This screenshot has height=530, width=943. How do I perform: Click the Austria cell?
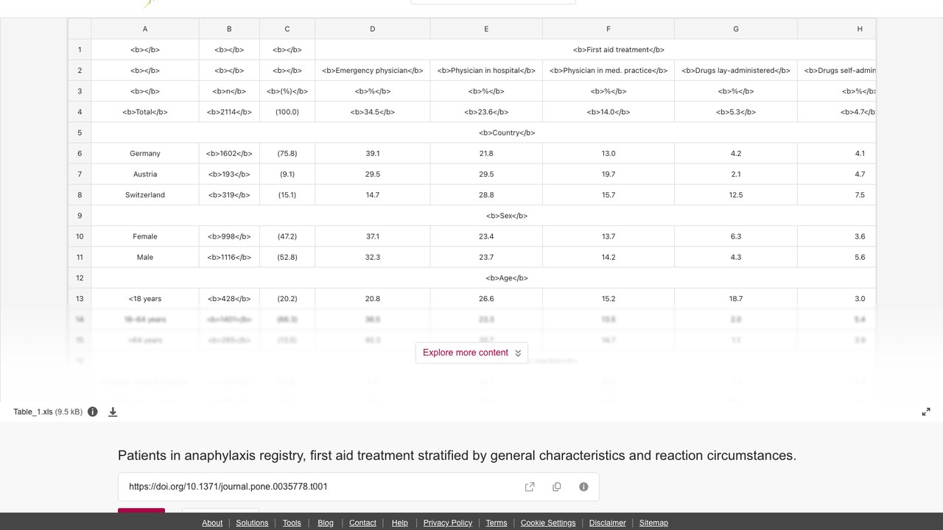145,174
